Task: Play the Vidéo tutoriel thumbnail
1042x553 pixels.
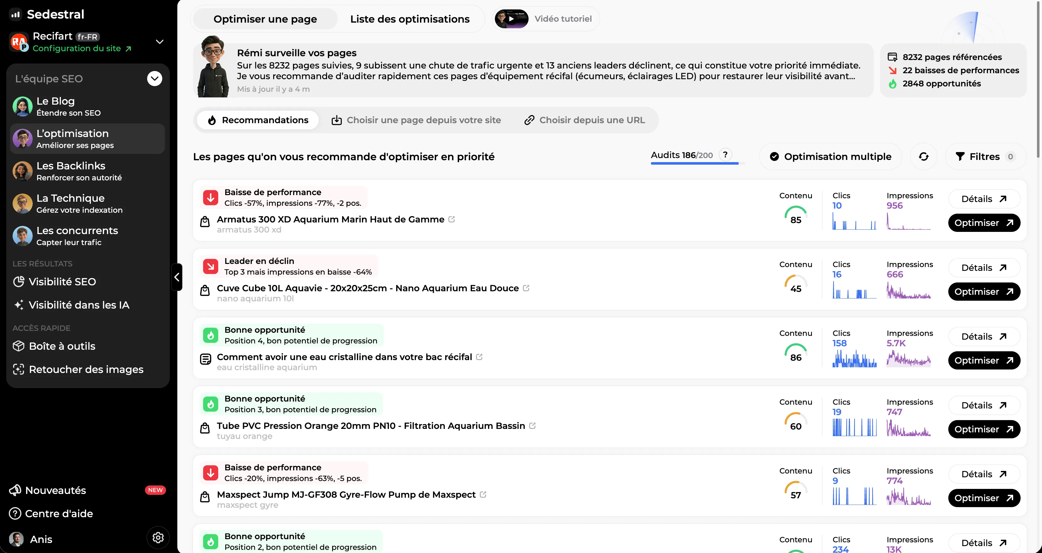Action: [511, 19]
